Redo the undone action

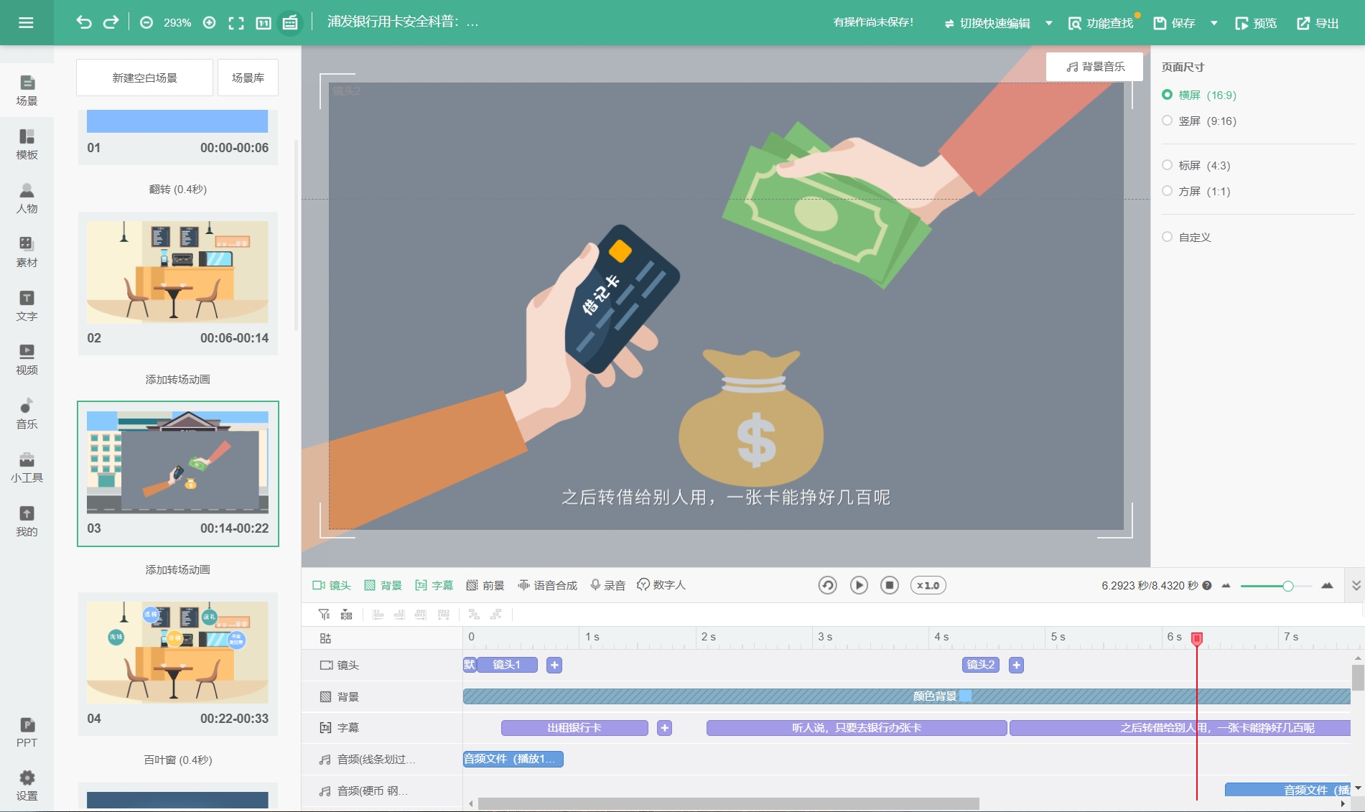tap(111, 22)
